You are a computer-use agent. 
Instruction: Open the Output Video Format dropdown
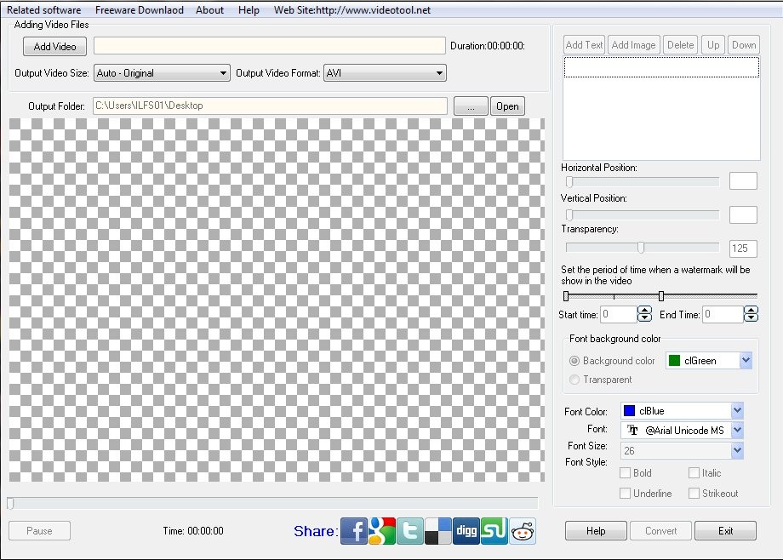point(385,73)
